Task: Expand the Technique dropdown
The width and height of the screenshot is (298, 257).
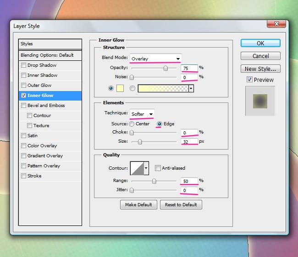Action: point(142,114)
